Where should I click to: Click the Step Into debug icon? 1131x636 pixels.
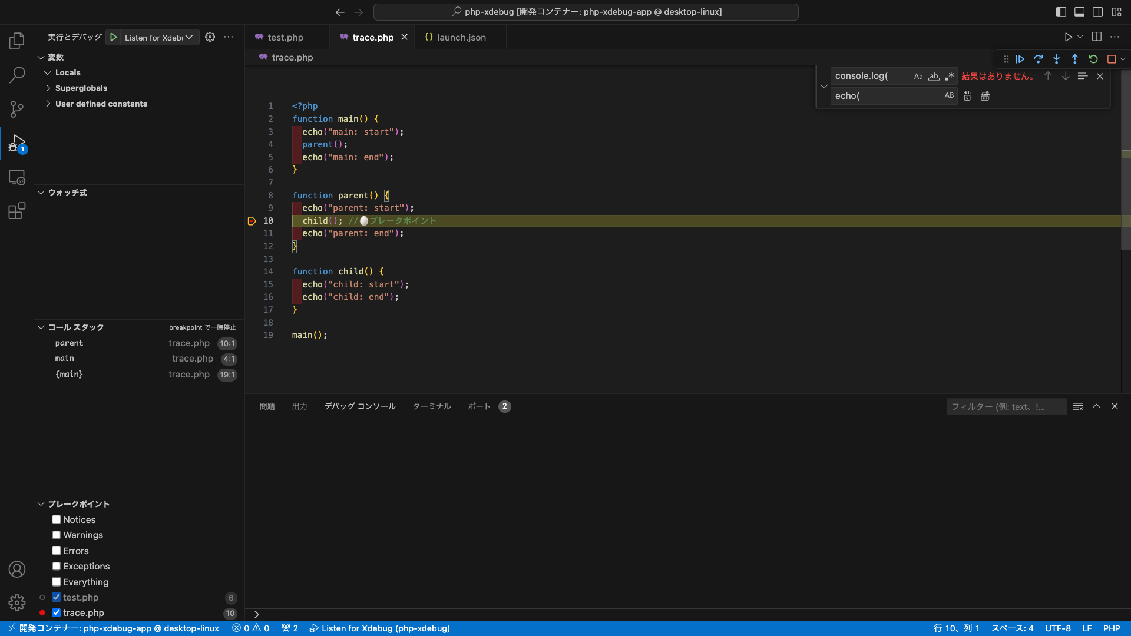[1056, 59]
